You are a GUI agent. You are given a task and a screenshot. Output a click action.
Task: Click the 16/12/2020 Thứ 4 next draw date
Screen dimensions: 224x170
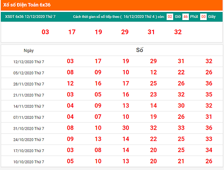[139, 16]
